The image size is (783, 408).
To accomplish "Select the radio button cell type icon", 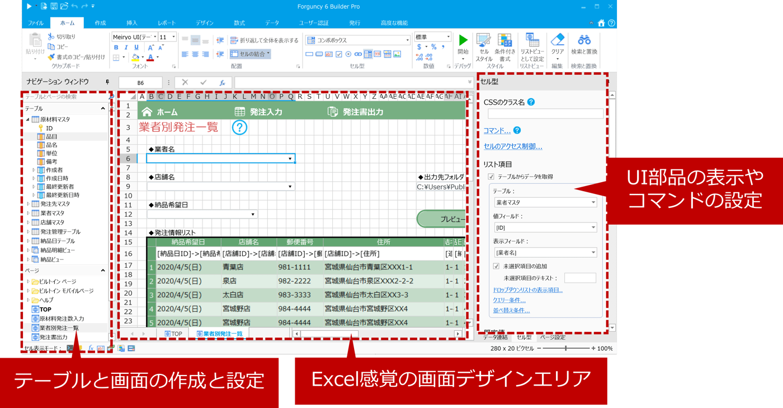I will tap(348, 54).
